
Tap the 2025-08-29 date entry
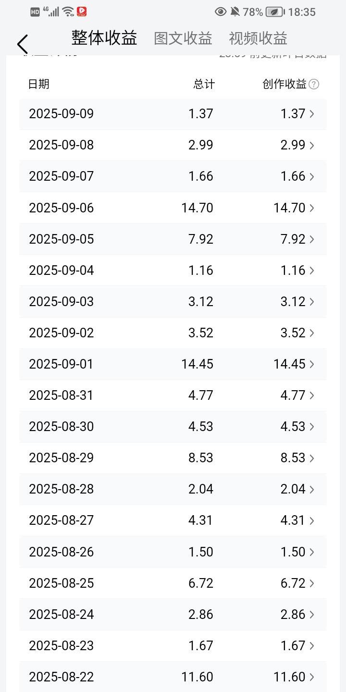pyautogui.click(x=62, y=458)
